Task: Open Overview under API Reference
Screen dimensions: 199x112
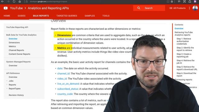Action: (13, 77)
